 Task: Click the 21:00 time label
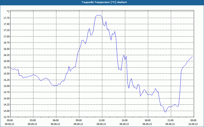coord(170,120)
